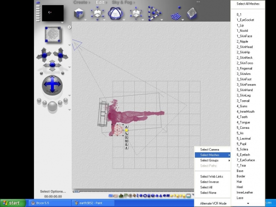
Task: Open the dropdown triangle beside Materials cube
Action: pyautogui.click(x=86, y=20)
